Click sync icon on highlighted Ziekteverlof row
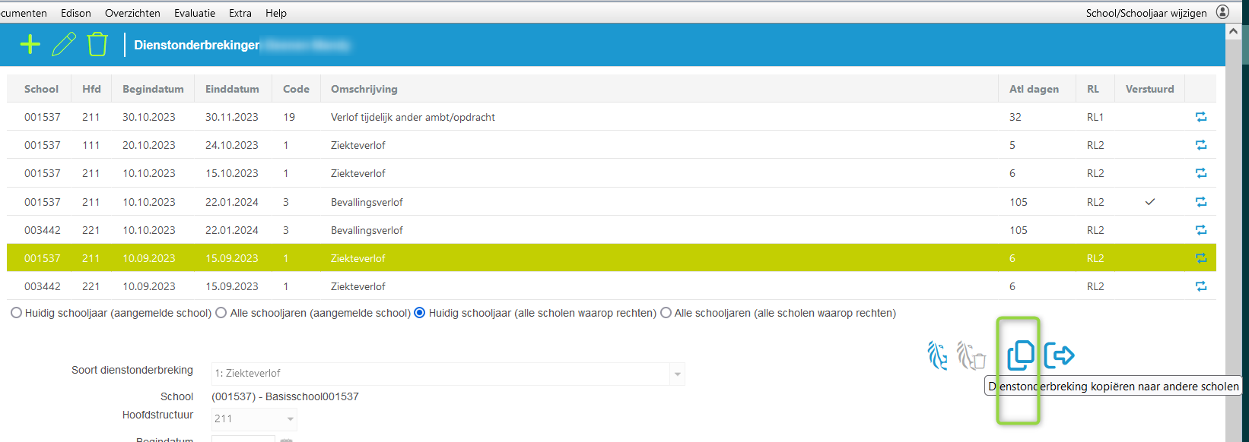The image size is (1249, 442). coord(1200,258)
